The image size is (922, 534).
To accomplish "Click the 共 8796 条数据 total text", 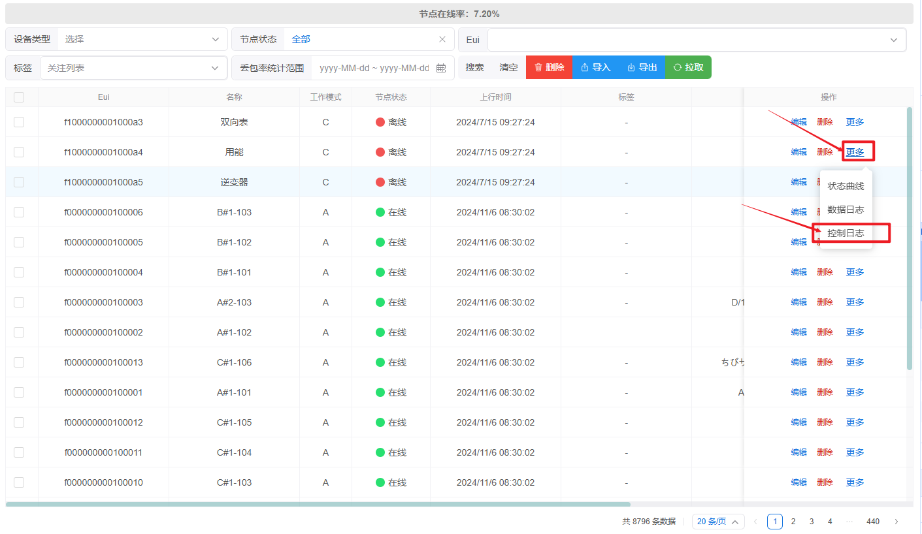I will point(649,522).
